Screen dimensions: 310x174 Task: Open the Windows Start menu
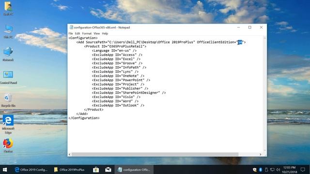(x=5, y=170)
